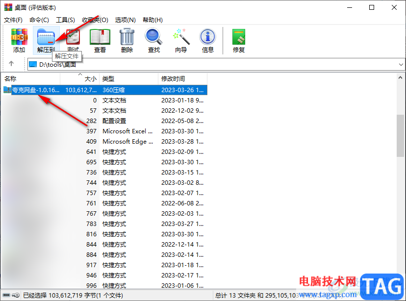Open the 文件(F) menu
Image resolution: width=406 pixels, height=301 pixels.
pos(13,20)
